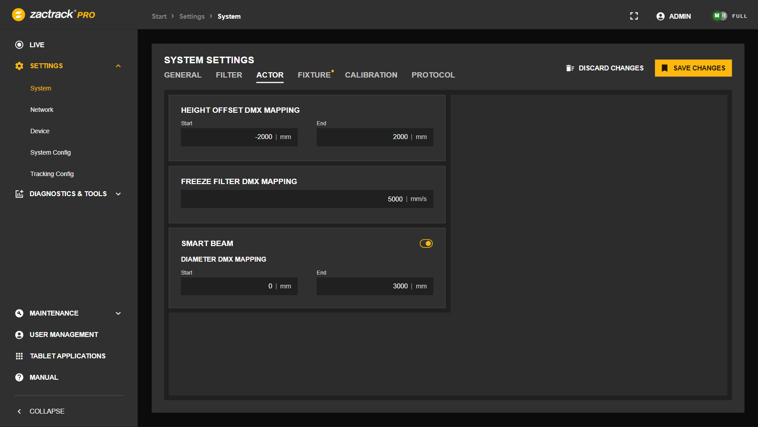Click the ADMIN user name
The width and height of the screenshot is (758, 427).
(x=680, y=16)
